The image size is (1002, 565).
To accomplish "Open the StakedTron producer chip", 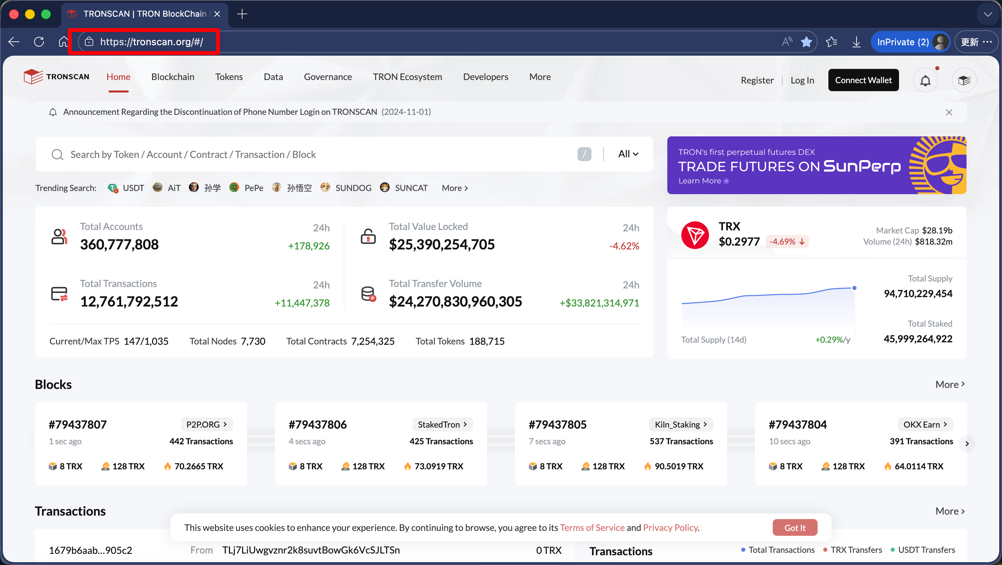I will point(442,425).
